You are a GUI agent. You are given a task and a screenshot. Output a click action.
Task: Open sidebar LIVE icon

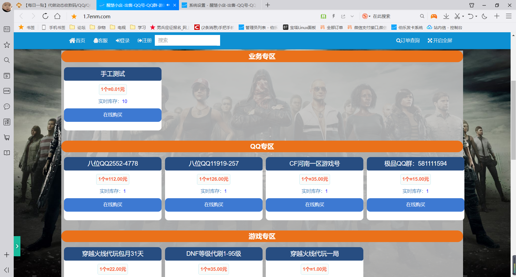pyautogui.click(x=7, y=91)
